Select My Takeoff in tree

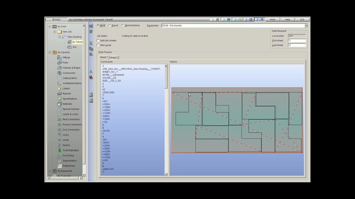tap(77, 42)
